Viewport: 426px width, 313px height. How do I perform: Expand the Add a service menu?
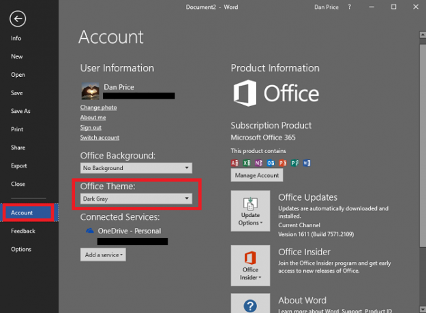(x=103, y=254)
